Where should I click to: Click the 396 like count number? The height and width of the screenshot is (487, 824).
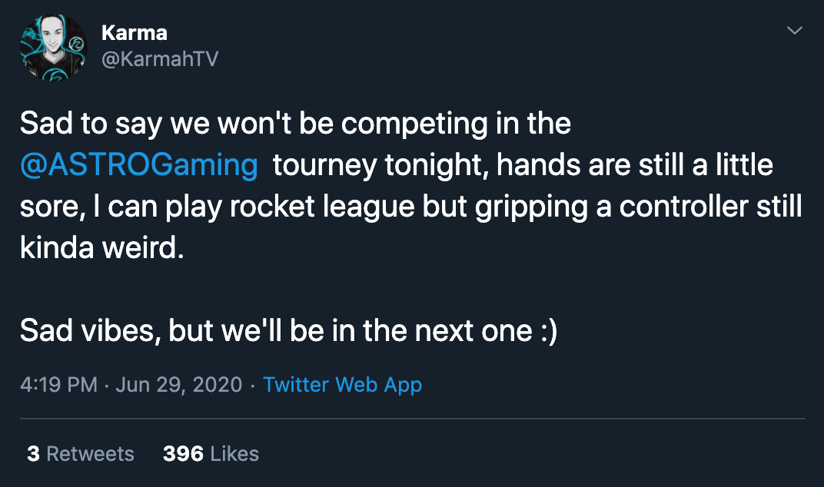[184, 454]
